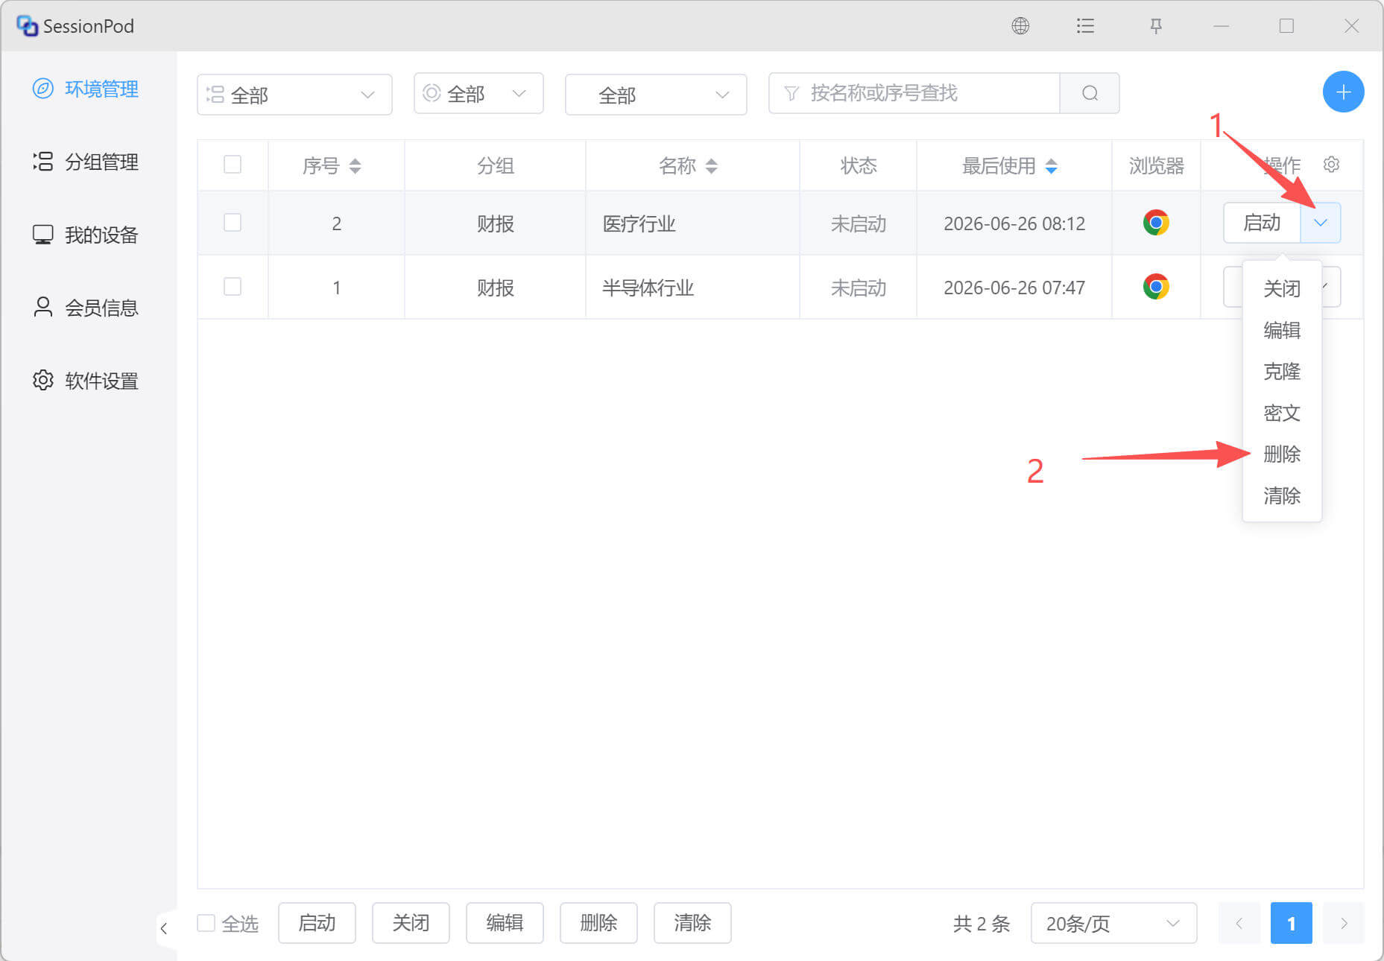This screenshot has height=961, width=1384.
Task: Sort by 最后使用 column arrows
Action: [1051, 165]
